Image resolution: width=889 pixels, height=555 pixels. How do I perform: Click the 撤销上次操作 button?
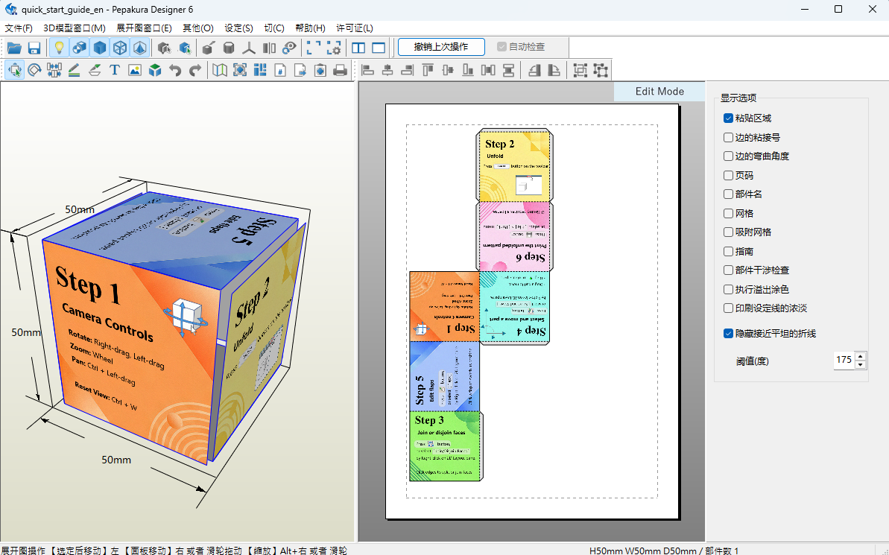click(x=441, y=47)
